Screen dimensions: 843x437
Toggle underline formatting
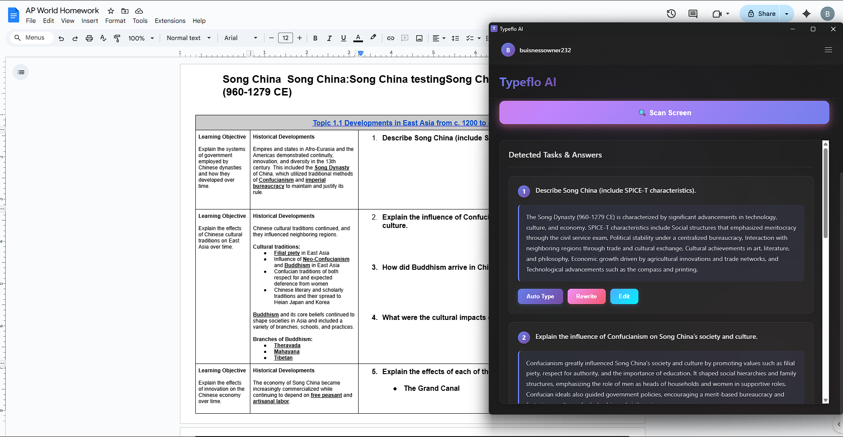(x=344, y=38)
